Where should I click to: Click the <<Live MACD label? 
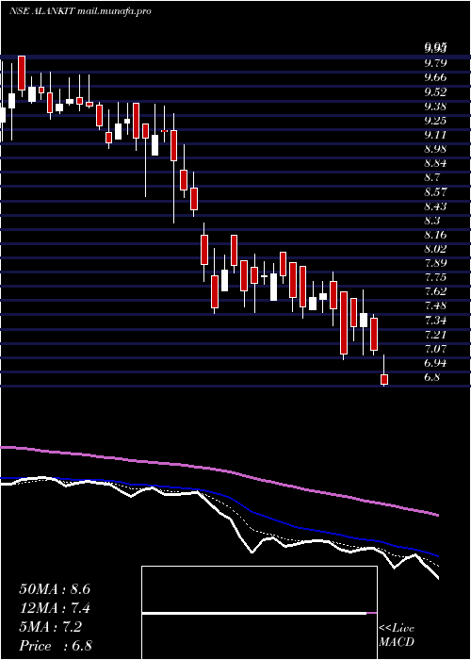pyautogui.click(x=397, y=635)
